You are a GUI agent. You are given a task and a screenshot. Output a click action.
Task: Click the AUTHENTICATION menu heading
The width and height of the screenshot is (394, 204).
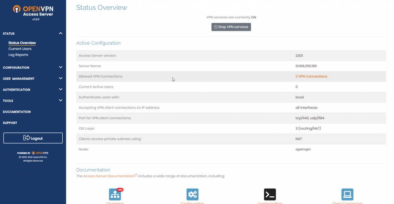click(x=17, y=90)
